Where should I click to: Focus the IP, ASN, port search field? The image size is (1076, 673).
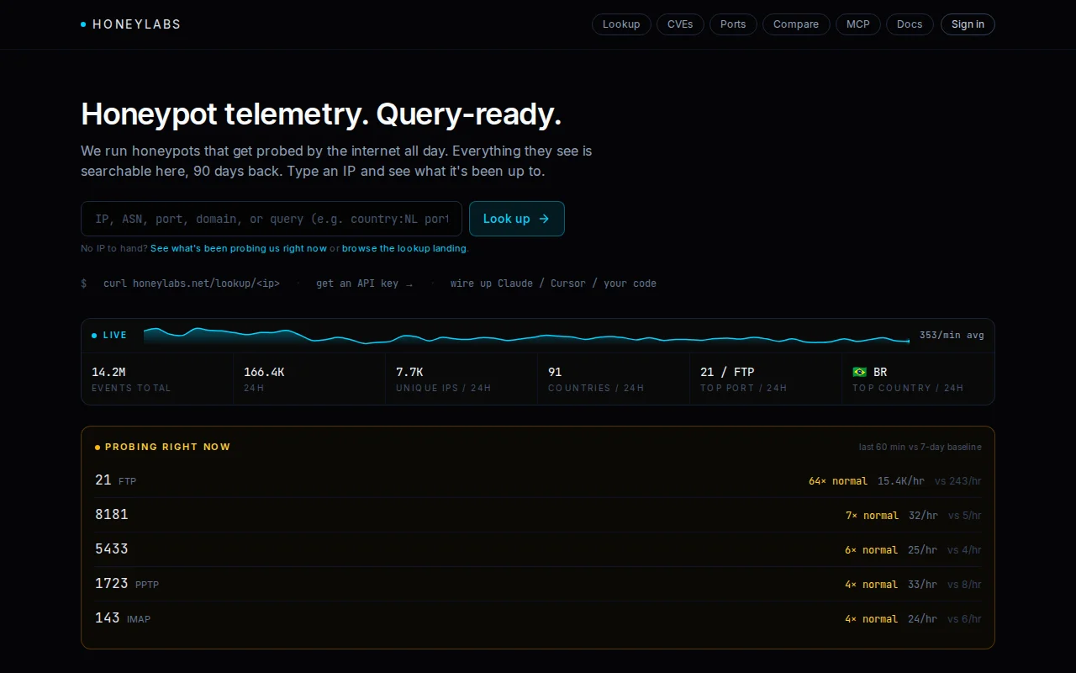click(272, 219)
